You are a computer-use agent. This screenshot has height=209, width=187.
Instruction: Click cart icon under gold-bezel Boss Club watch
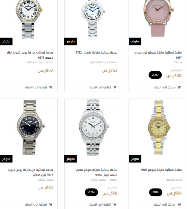click(x=50, y=87)
